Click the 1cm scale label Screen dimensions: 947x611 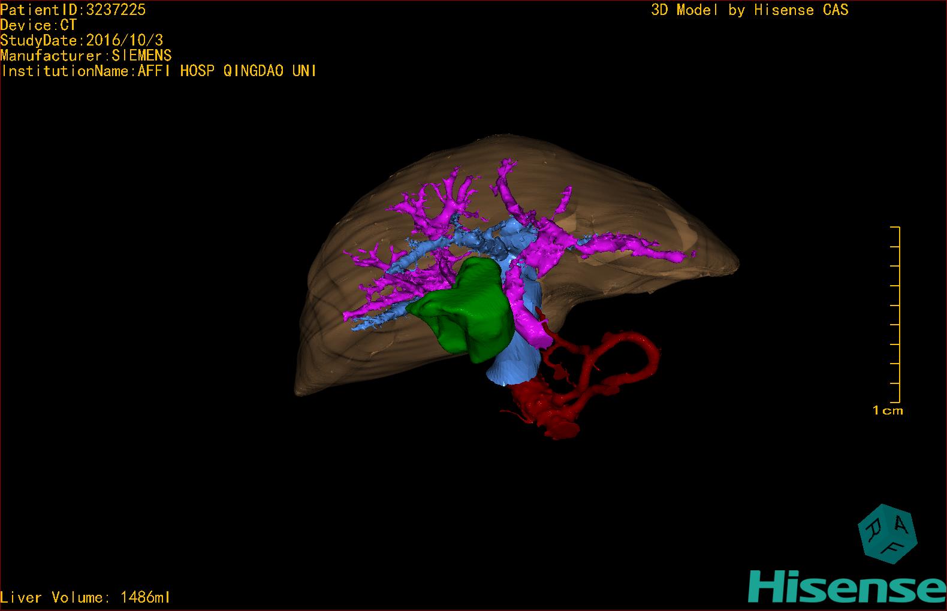(x=888, y=410)
